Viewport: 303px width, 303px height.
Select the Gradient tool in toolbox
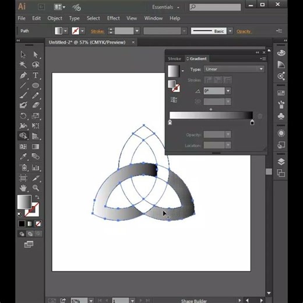click(x=36, y=146)
